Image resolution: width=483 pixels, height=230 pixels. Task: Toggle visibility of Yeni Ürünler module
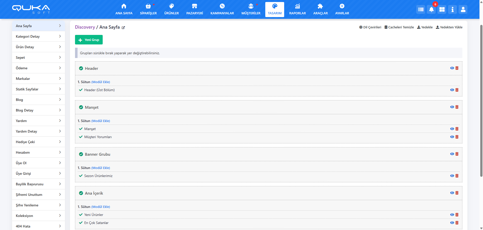(452, 215)
